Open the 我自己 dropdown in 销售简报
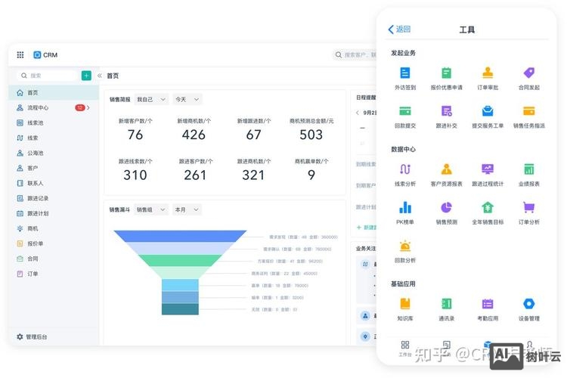This screenshot has height=378, width=567. (151, 99)
